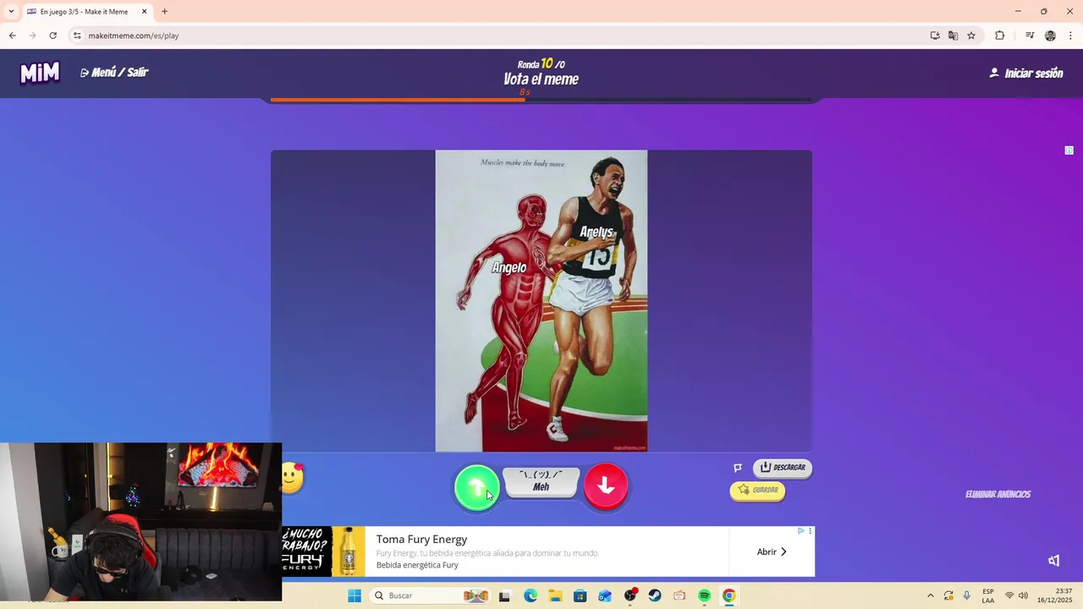The height and width of the screenshot is (609, 1083).
Task: Click the taskbar Buscar search box
Action: [x=432, y=596]
